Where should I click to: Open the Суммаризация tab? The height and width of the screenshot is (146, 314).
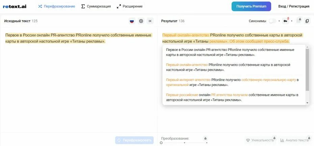(96, 6)
